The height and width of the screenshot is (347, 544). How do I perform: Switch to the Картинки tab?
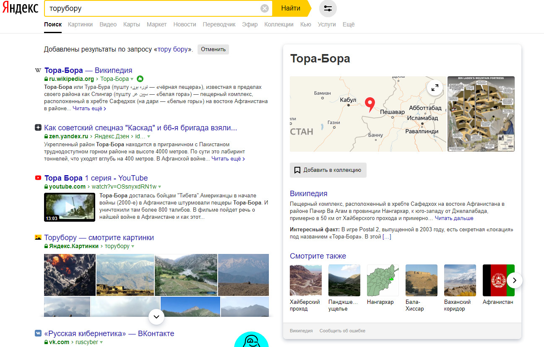(x=80, y=24)
